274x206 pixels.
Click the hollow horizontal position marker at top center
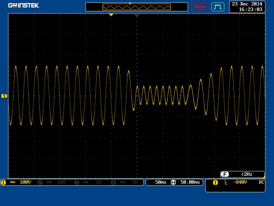tap(137, 15)
